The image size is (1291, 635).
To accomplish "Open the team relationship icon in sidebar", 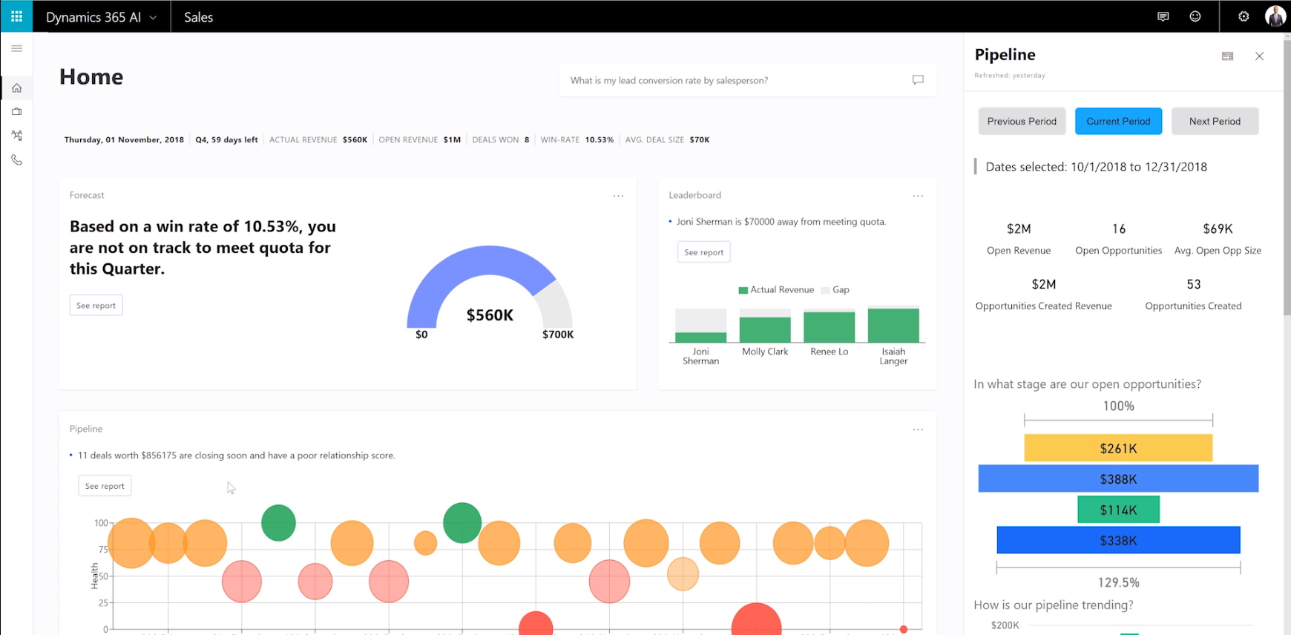I will pos(16,136).
